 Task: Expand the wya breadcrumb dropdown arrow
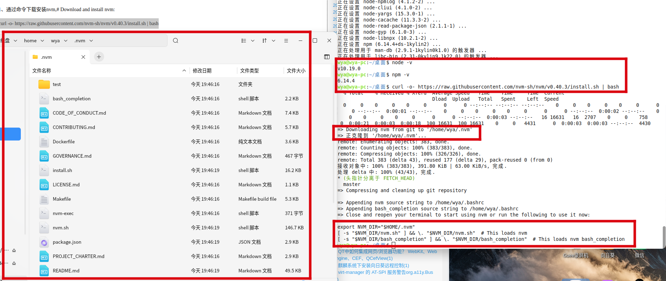[66, 41]
